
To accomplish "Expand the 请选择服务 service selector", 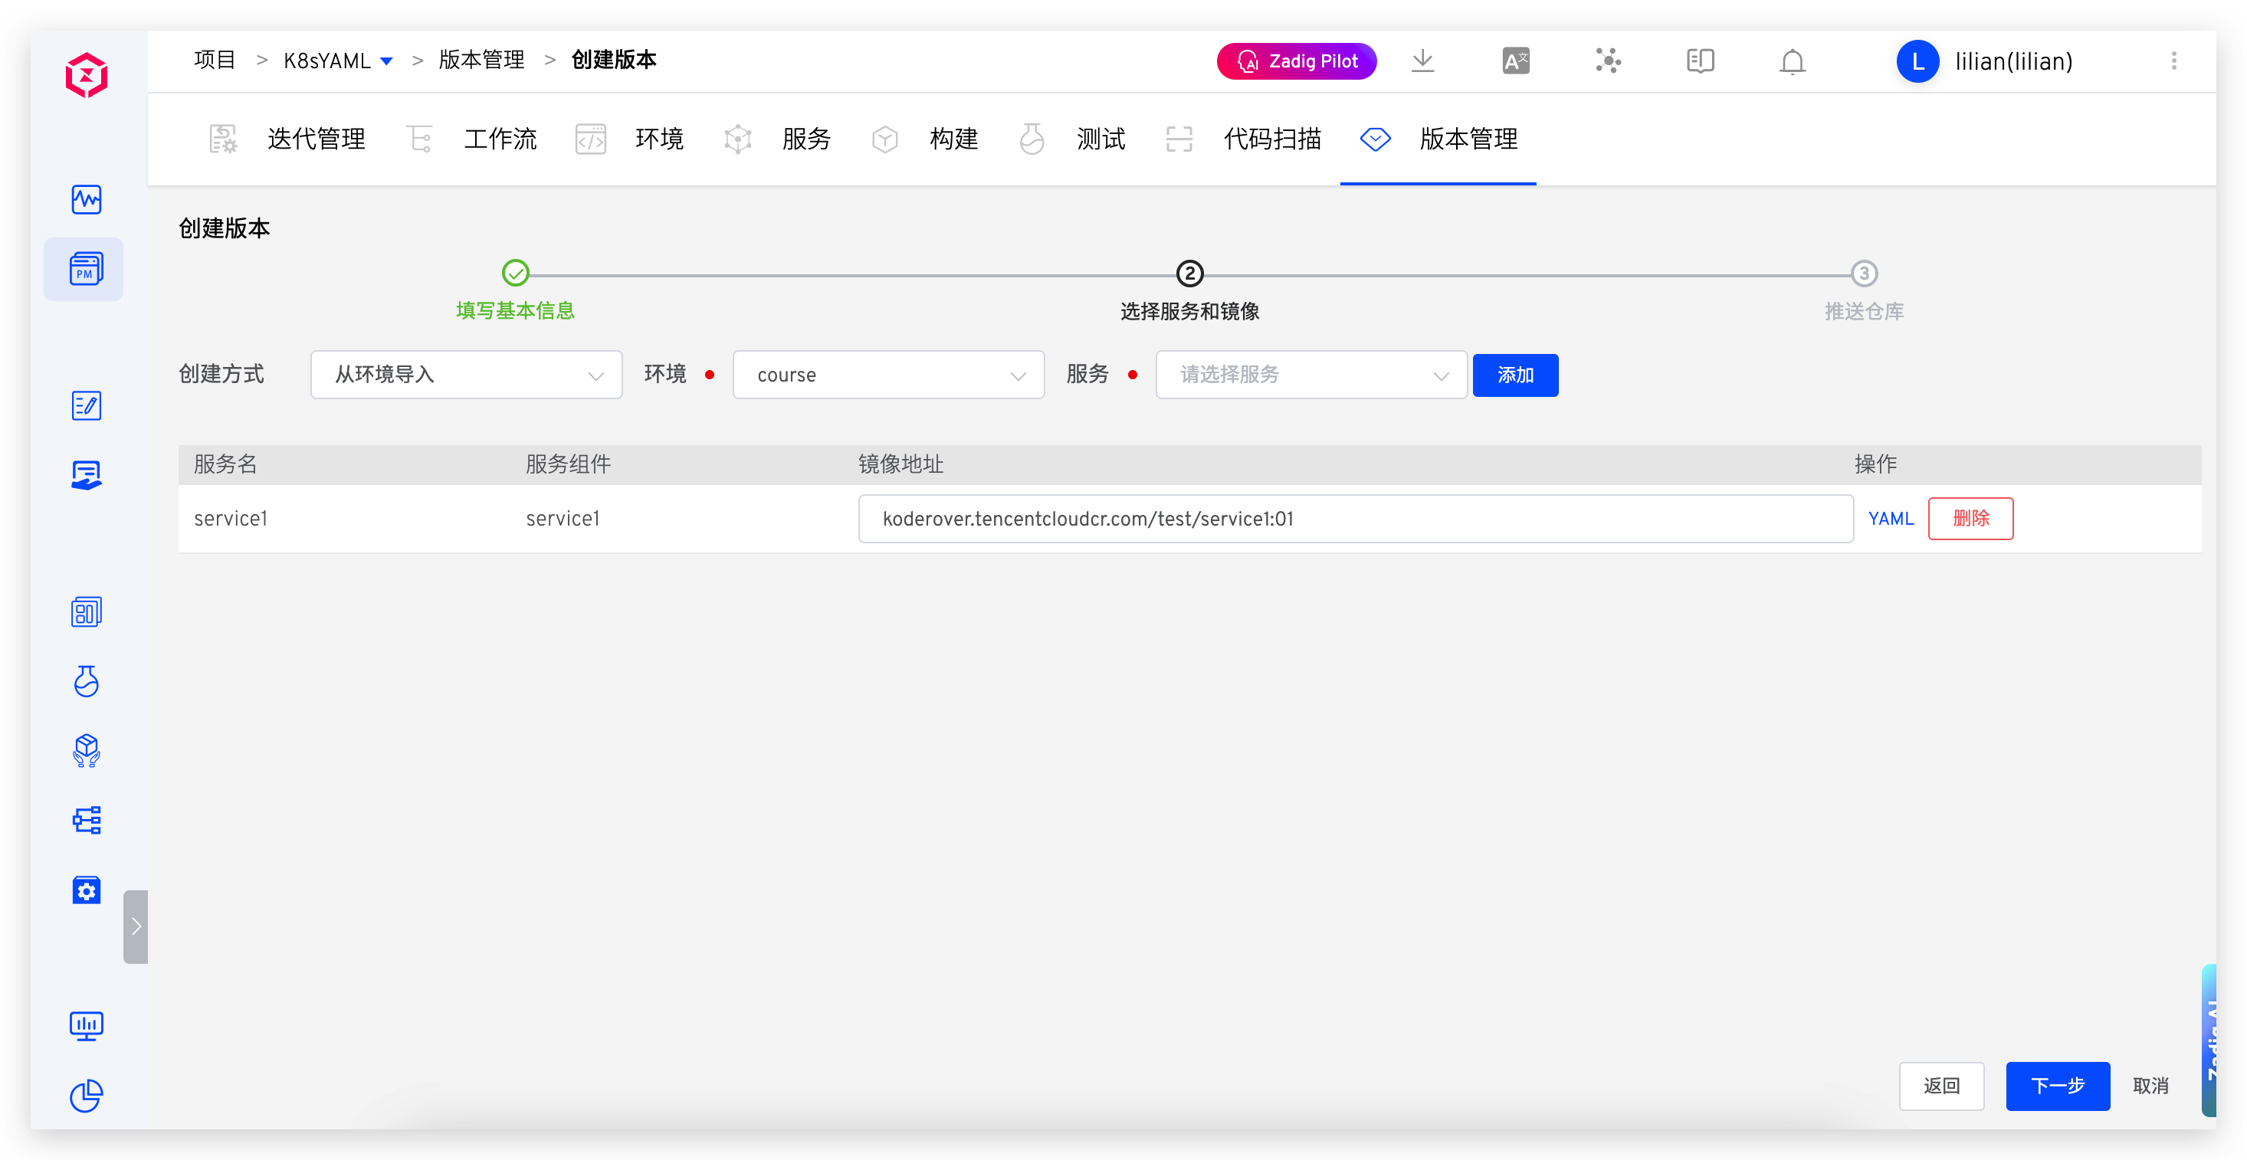I will point(1310,374).
